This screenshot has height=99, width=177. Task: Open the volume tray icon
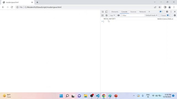[157, 96]
